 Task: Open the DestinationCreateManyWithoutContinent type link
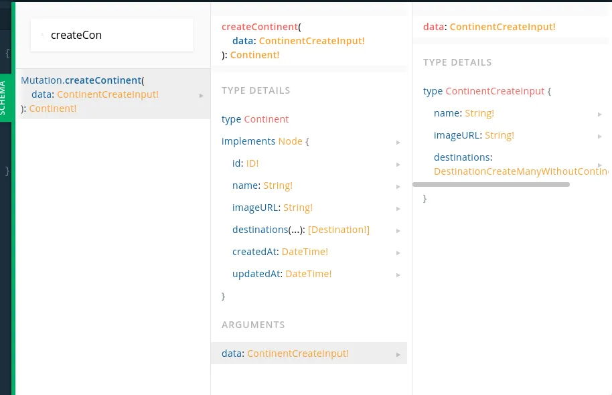521,171
